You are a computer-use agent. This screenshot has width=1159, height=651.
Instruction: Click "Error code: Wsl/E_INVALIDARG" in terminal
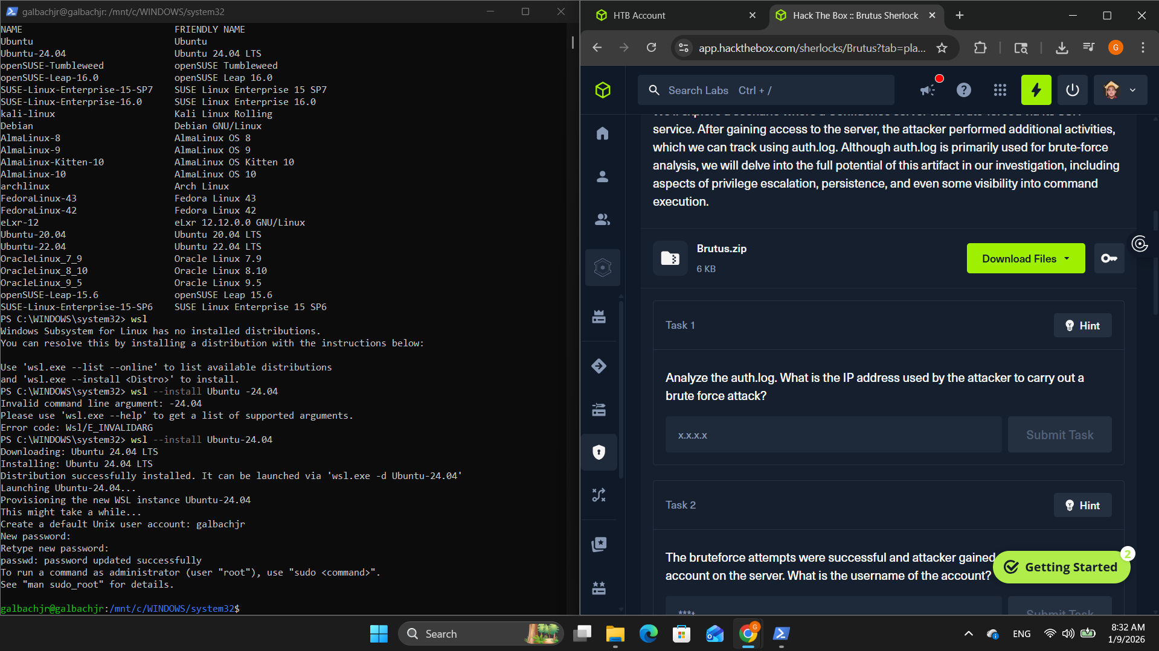(x=77, y=427)
